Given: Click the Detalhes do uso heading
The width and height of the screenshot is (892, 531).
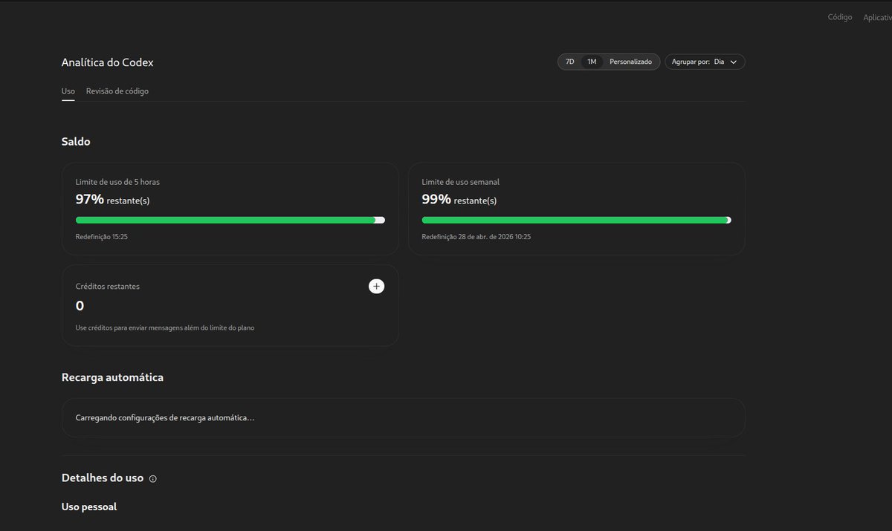Looking at the screenshot, I should 103,478.
